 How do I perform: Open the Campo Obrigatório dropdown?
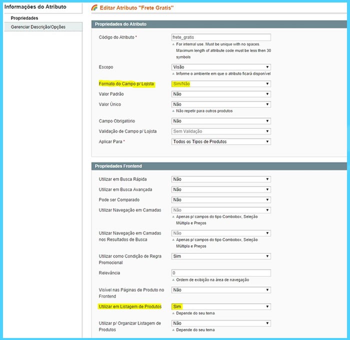tap(221, 121)
